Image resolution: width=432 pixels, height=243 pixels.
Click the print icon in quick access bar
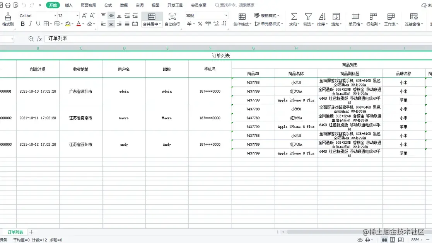(8, 5)
